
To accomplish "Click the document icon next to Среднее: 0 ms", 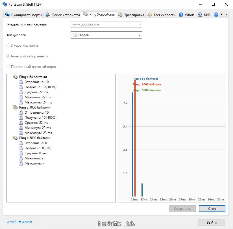I will pyautogui.click(x=21, y=153).
